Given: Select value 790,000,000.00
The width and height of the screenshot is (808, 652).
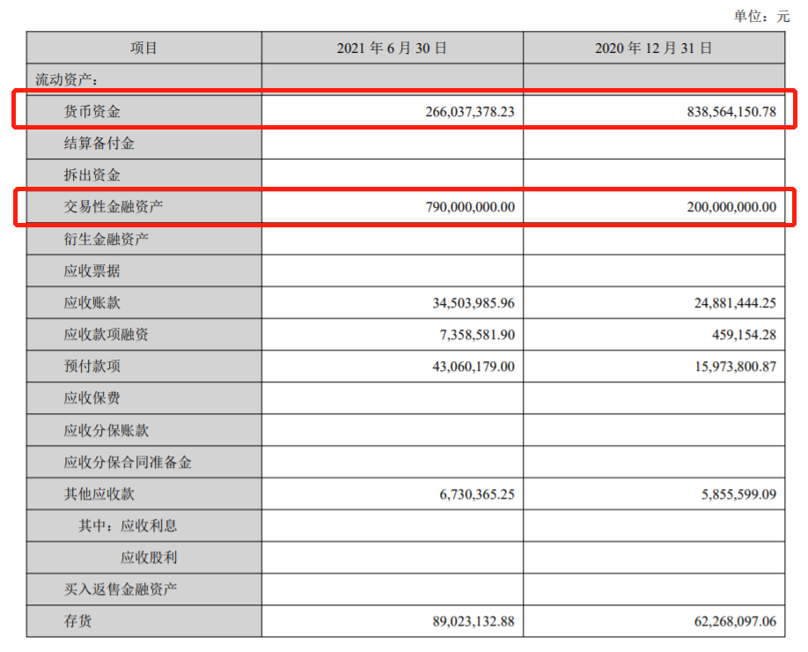Looking at the screenshot, I should 470,207.
